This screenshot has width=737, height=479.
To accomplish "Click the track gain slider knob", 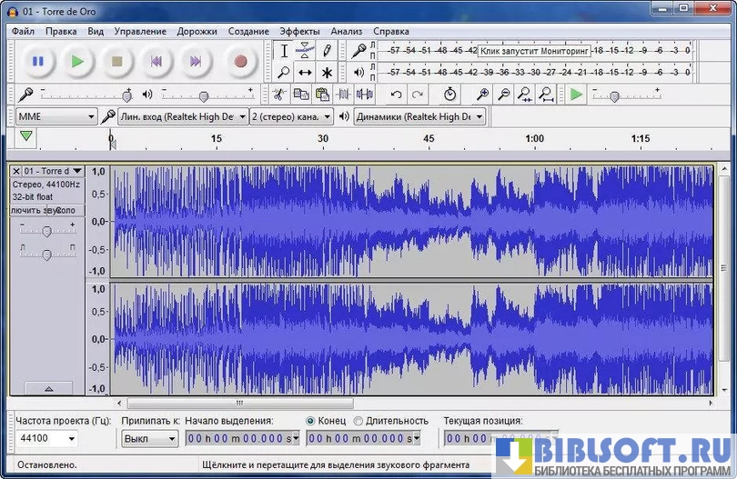I will tap(46, 232).
